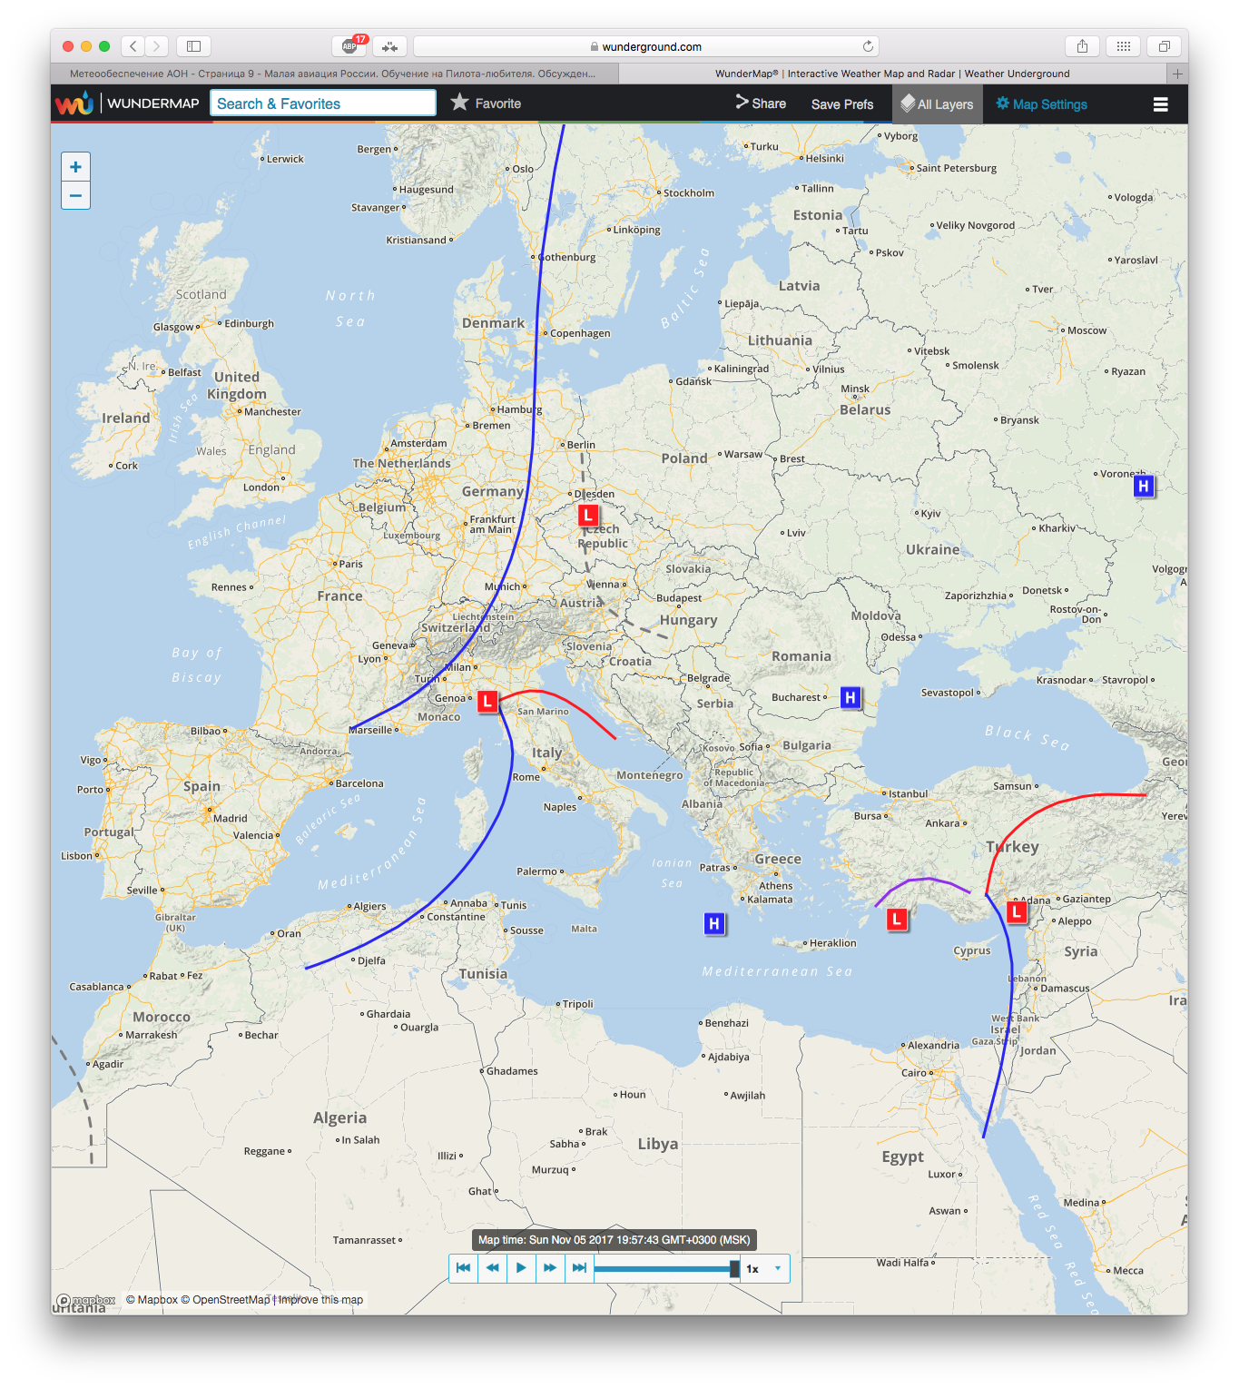Toggle the Safari sidebar button
This screenshot has height=1388, width=1239.
click(193, 46)
